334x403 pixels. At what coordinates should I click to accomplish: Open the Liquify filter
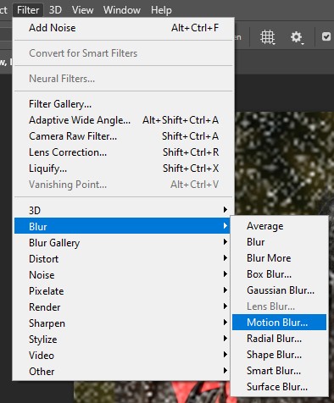point(124,168)
